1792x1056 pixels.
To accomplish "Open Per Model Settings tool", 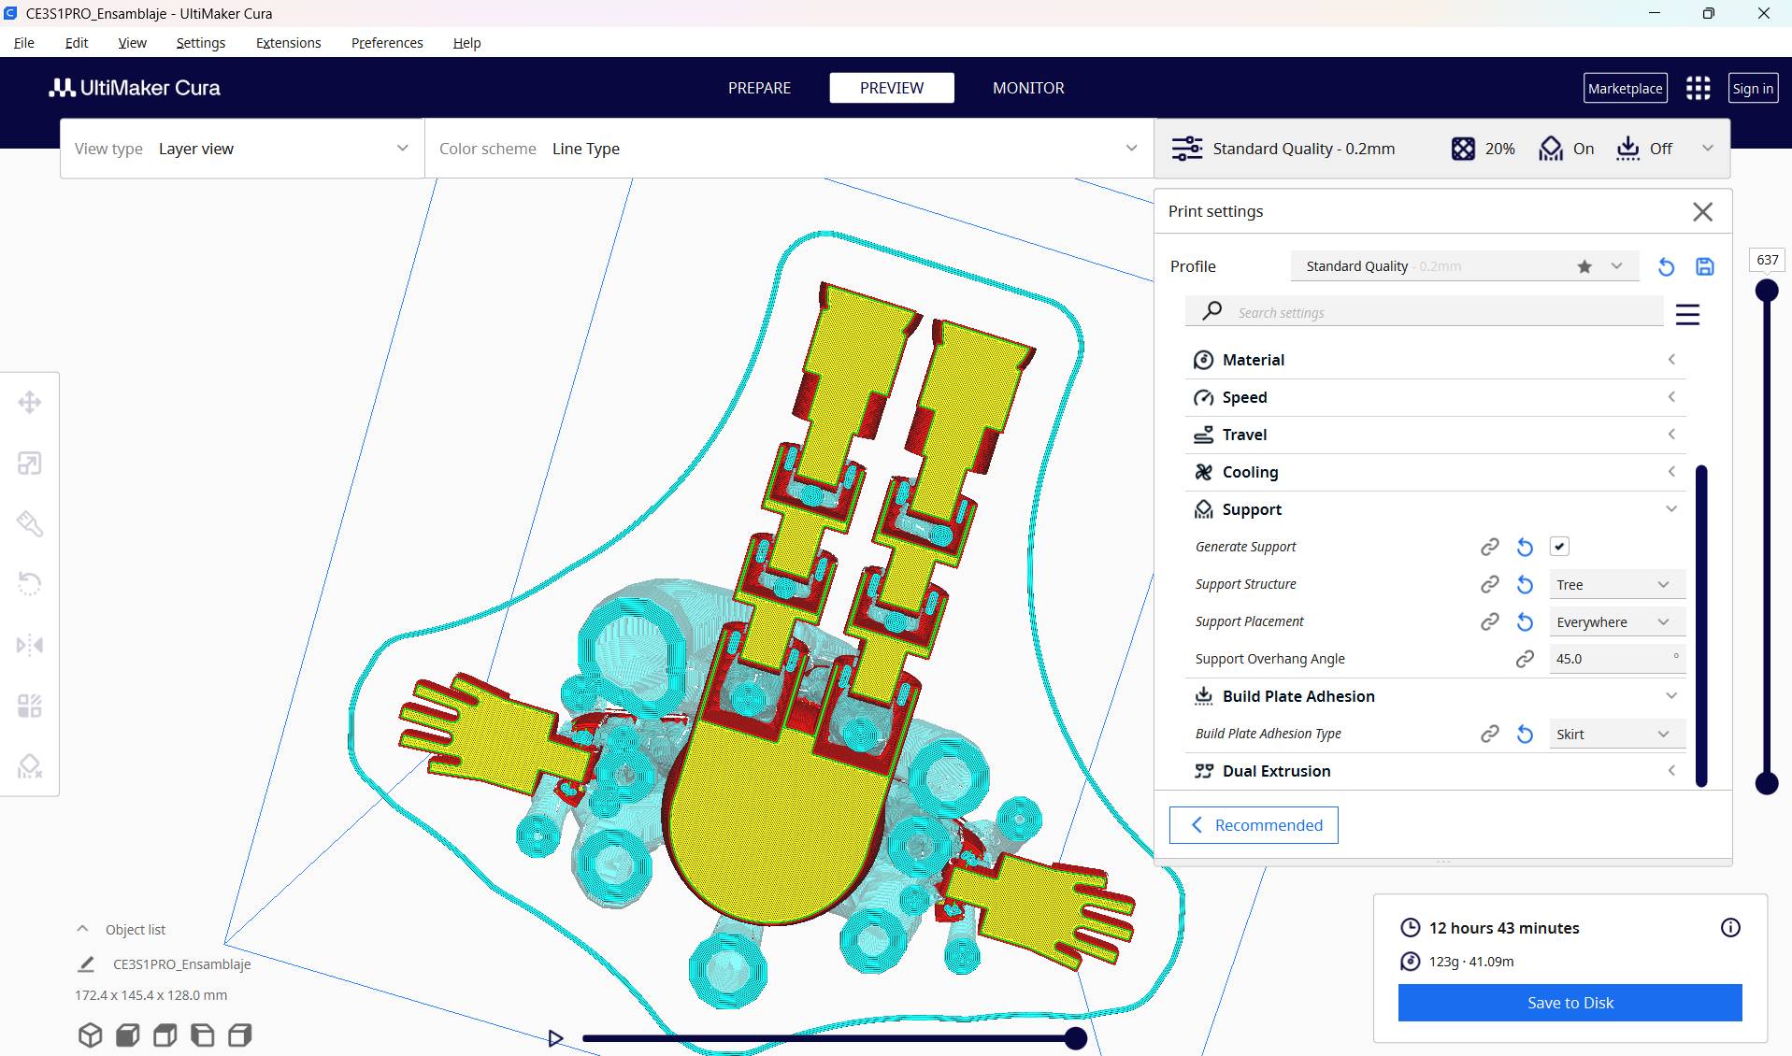I will (30, 706).
